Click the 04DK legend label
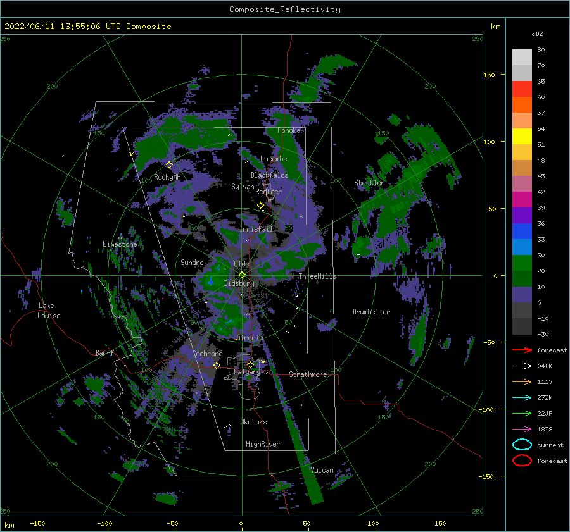The height and width of the screenshot is (532, 570). [545, 366]
